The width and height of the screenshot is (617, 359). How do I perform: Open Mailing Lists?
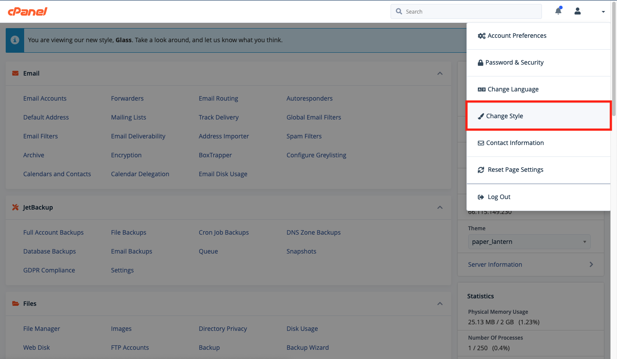(x=129, y=117)
